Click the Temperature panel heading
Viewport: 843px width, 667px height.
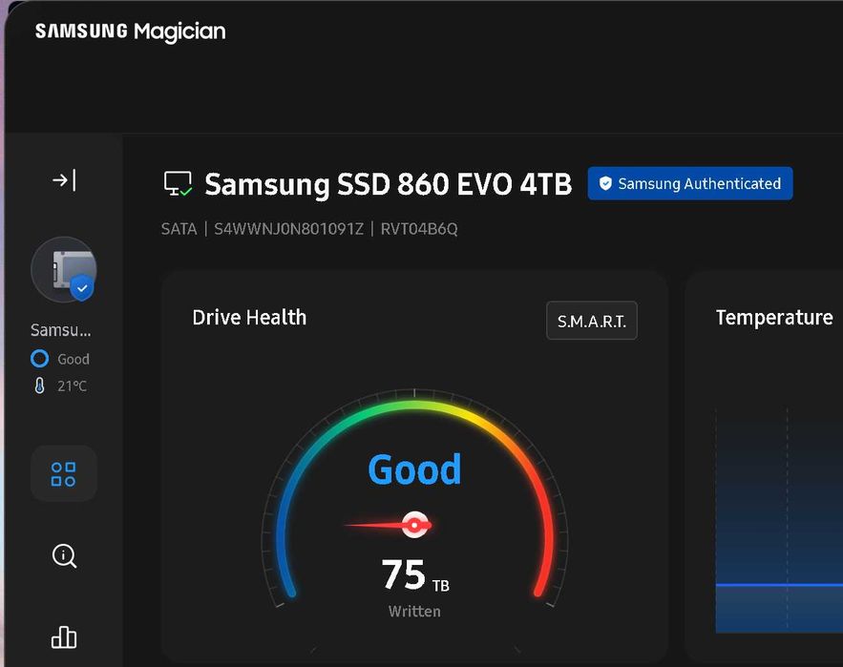tap(774, 318)
